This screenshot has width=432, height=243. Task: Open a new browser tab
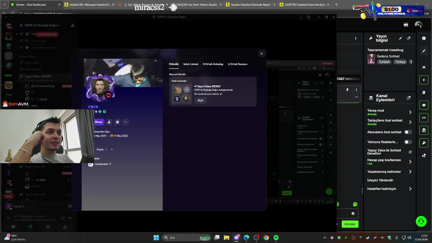click(336, 5)
